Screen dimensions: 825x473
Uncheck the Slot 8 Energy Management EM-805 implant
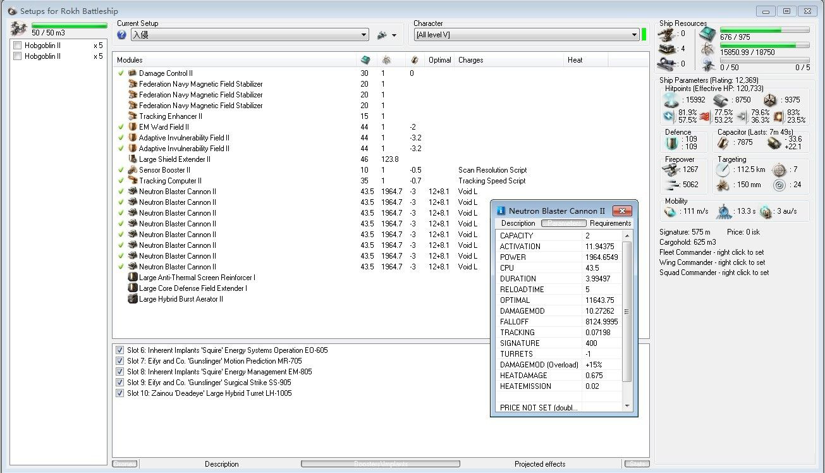coord(120,372)
